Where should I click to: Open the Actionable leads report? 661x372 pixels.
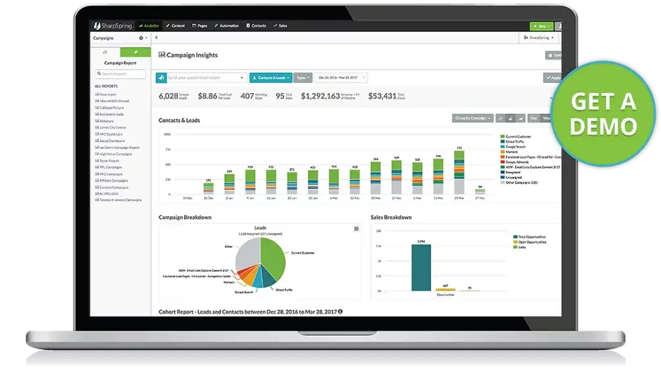tap(109, 114)
